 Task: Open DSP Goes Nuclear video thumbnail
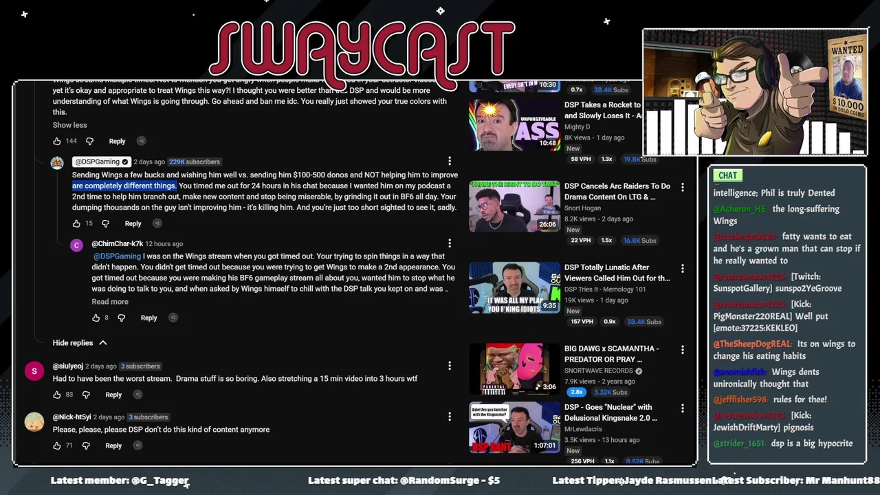pos(514,428)
